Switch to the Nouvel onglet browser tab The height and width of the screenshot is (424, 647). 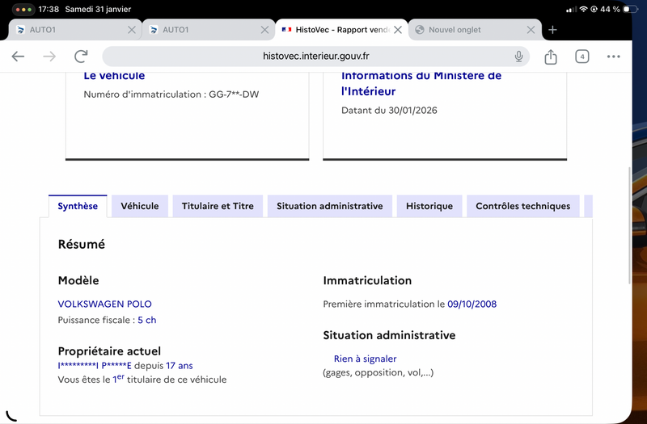click(x=465, y=30)
